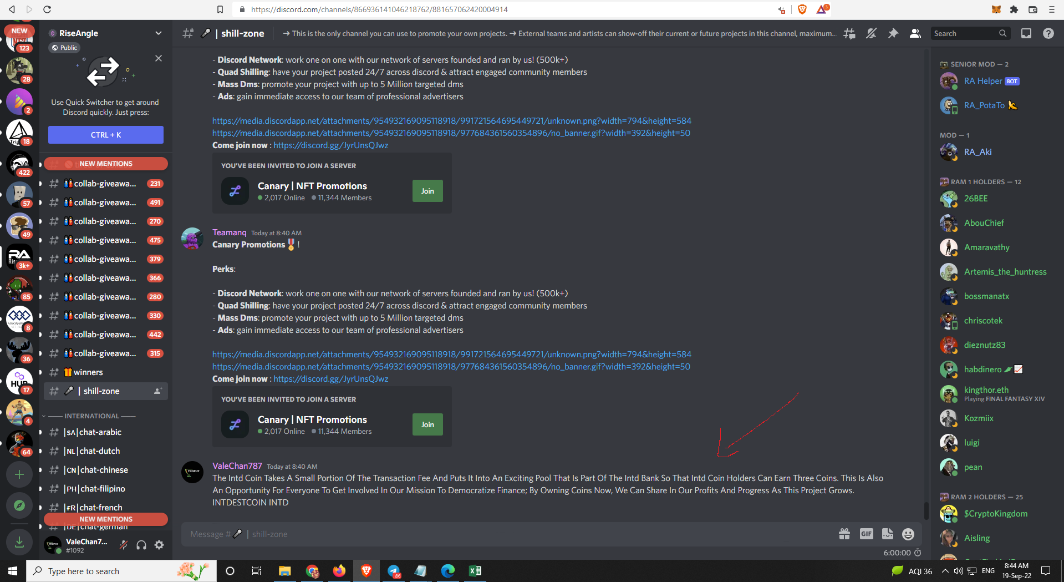This screenshot has height=582, width=1064.
Task: Click the CTRL + K button
Action: coord(106,135)
